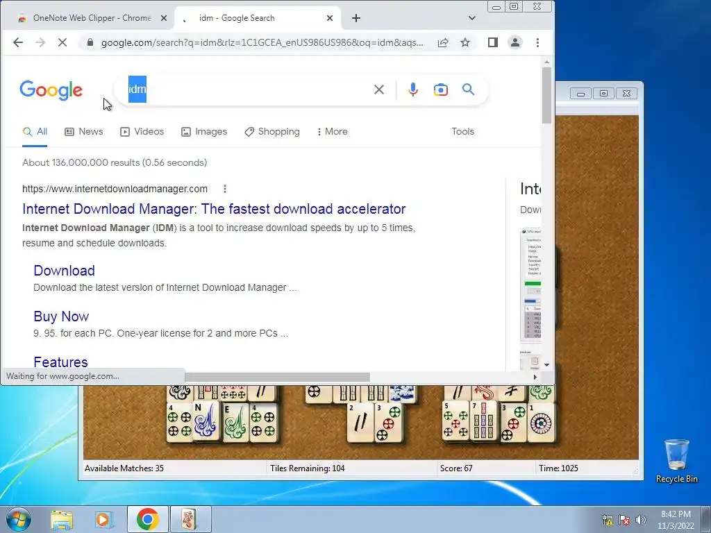
Task: Select the 2 bamboo tile in Mahjong
Action: (x=360, y=422)
